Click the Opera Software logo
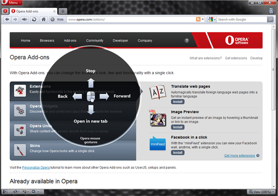The image size is (278, 196). (237, 40)
